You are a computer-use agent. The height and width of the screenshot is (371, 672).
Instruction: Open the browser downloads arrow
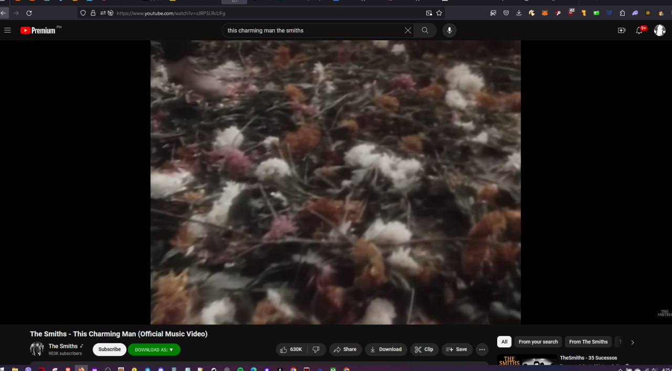coord(519,13)
